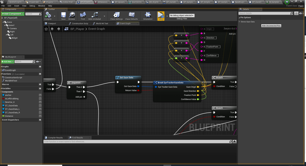This screenshot has width=306, height=166.
Task: Click the Find in all blueprints binoculars icon
Action: (x=235, y=142)
